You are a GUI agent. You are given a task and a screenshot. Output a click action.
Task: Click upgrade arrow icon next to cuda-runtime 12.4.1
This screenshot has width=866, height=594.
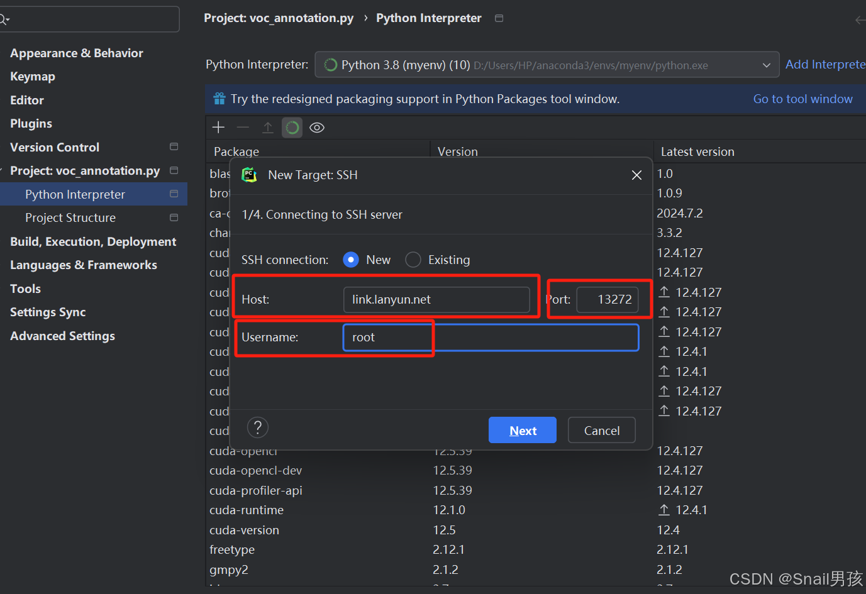pos(664,510)
